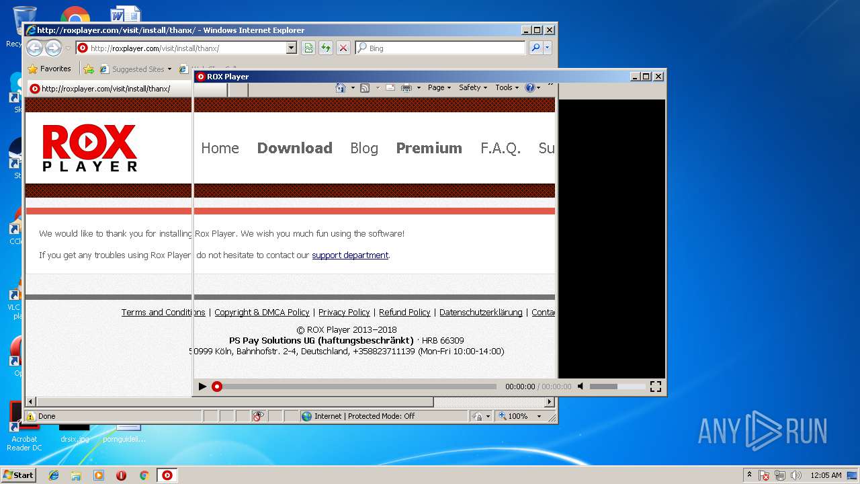This screenshot has width=860, height=484.
Task: Open Windows Media Player taskbar icon
Action: [x=99, y=475]
